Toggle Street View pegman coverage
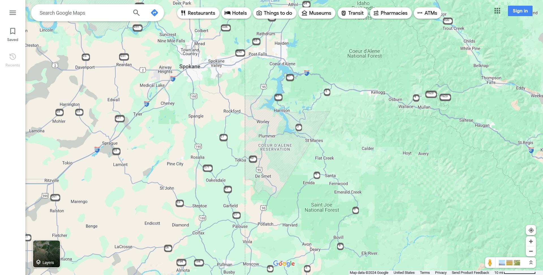Viewport: 543px width, 275px height. point(490,263)
